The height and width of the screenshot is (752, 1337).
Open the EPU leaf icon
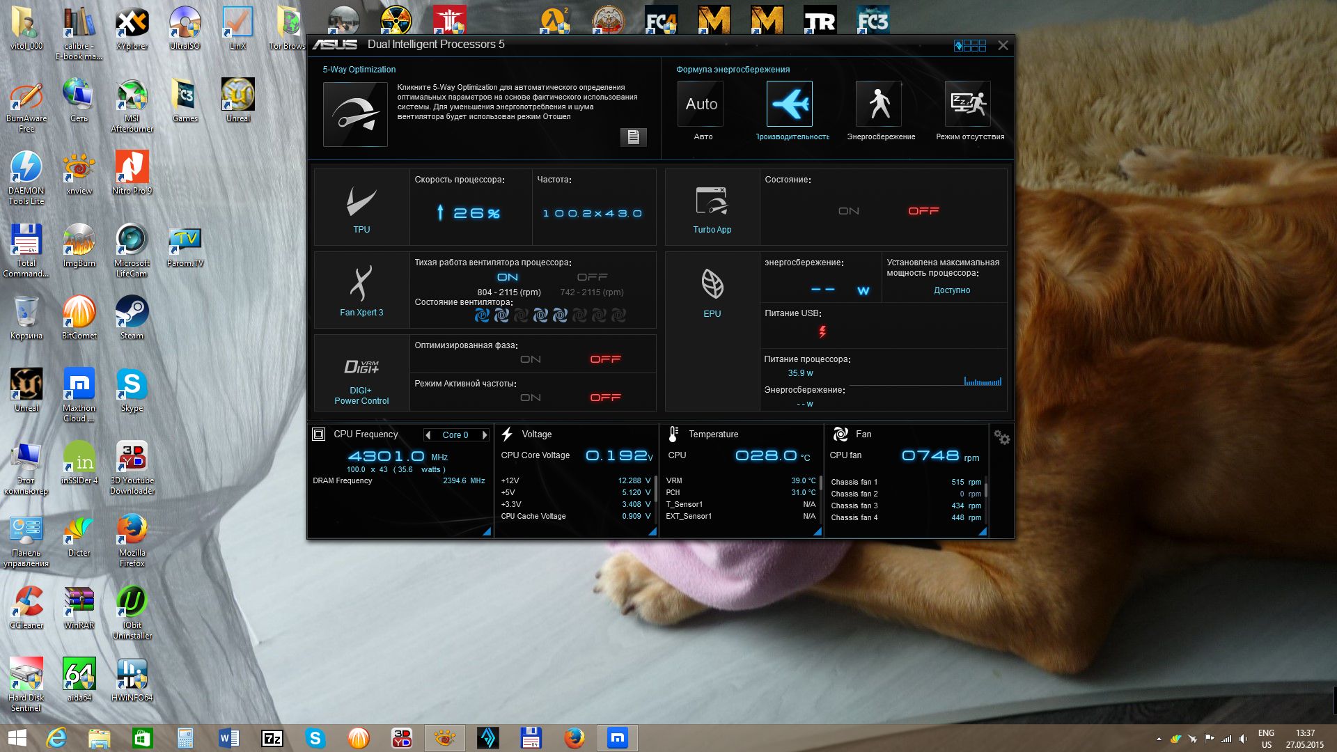point(712,284)
